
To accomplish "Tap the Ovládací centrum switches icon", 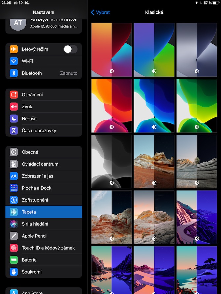I will click(x=14, y=164).
